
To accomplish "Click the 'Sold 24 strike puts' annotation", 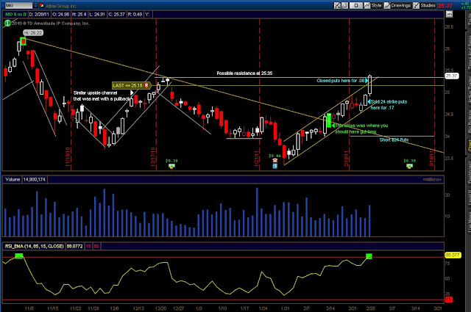I will (x=389, y=102).
